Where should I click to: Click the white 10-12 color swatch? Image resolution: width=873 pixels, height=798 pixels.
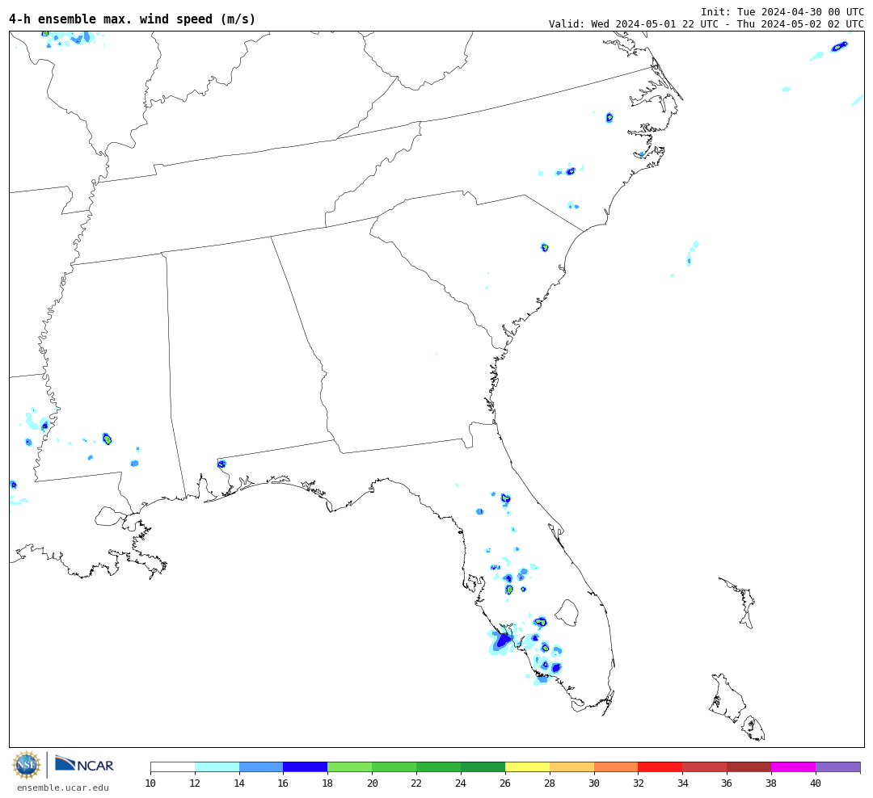pos(173,767)
